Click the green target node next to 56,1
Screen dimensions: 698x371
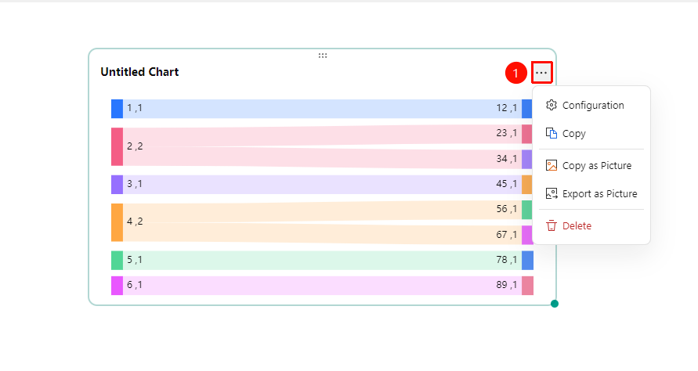(x=527, y=210)
